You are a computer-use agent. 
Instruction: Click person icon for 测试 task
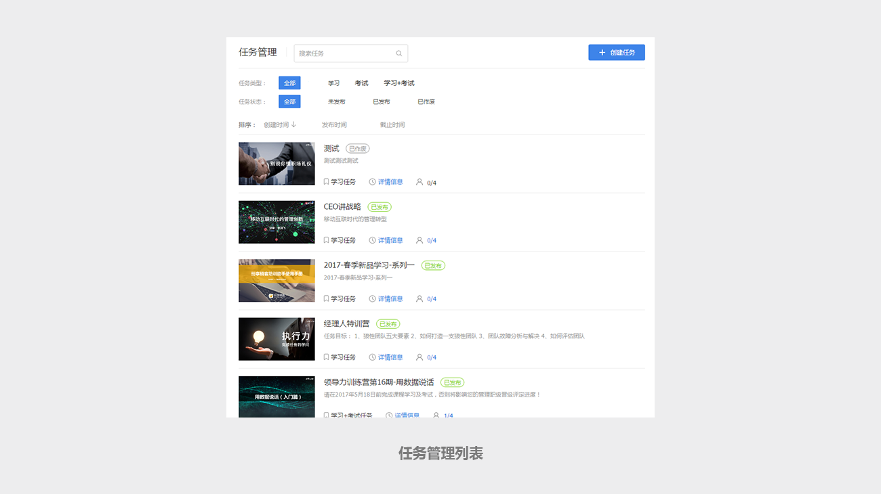[x=419, y=182]
